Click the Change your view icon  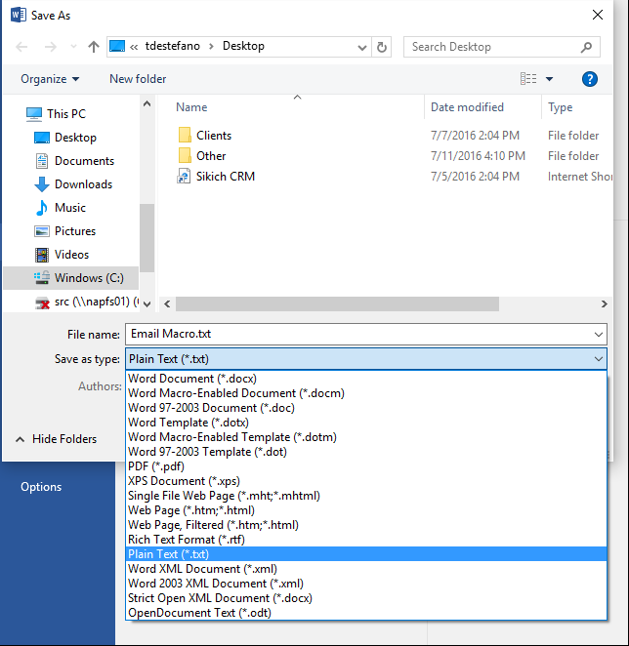click(528, 79)
